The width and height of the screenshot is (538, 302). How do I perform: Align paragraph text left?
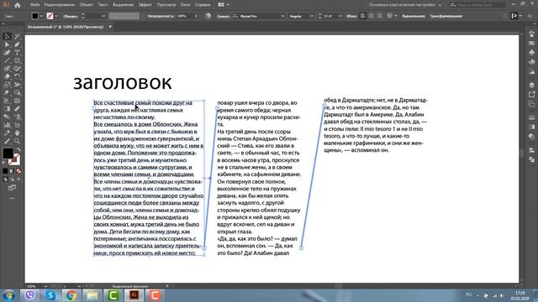tap(363, 16)
